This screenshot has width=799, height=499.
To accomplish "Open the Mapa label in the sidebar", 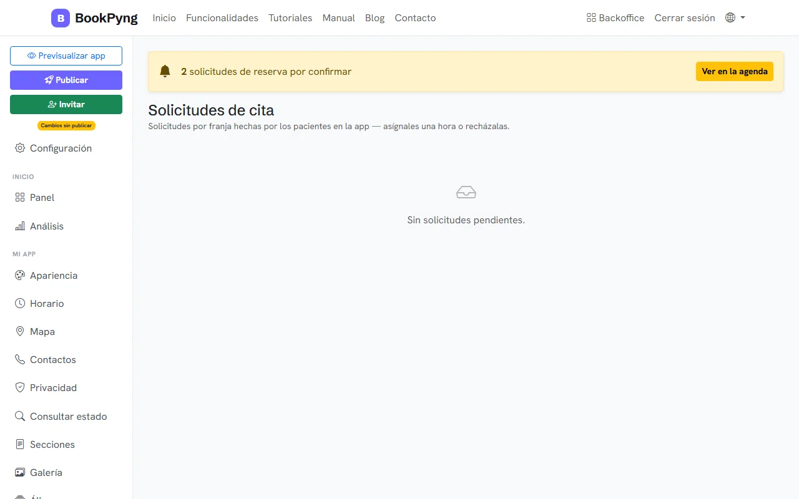I will point(42,331).
